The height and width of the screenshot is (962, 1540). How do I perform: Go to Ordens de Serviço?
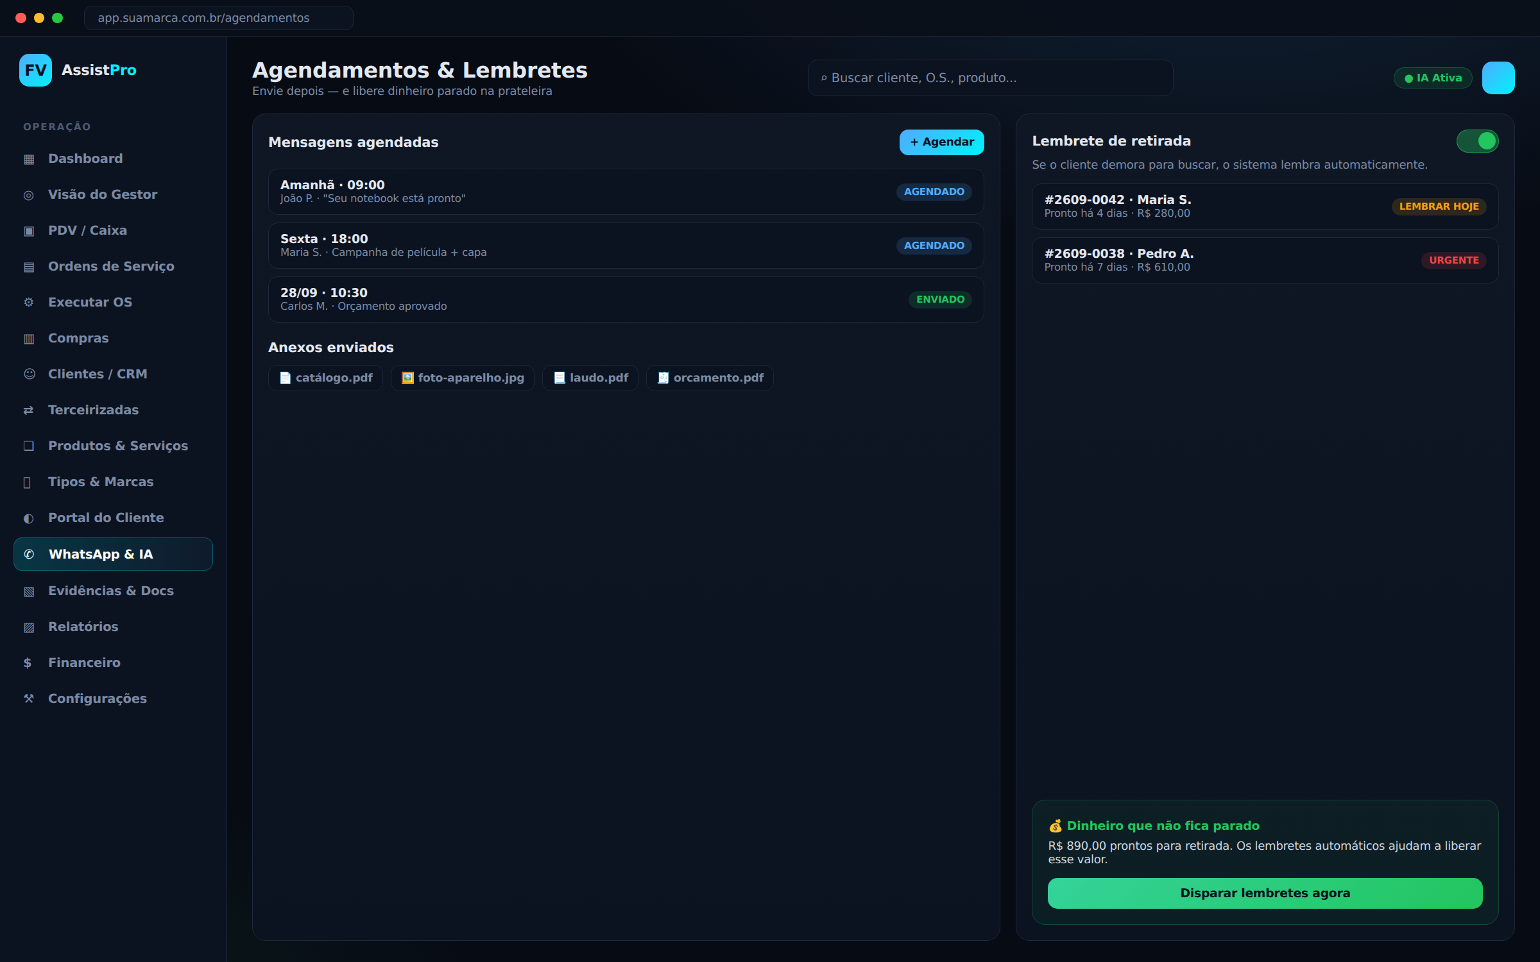[113, 266]
